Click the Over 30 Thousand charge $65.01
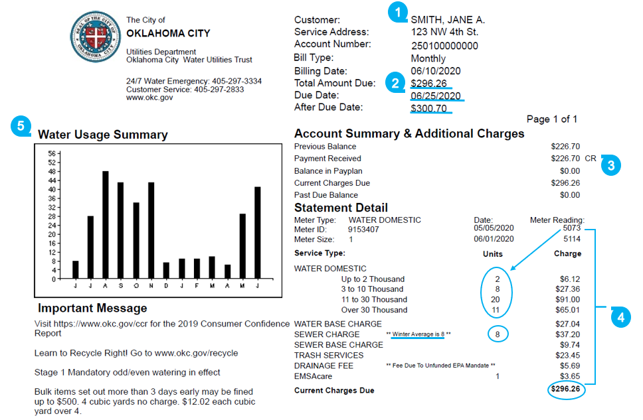Viewport: 643px width, 420px height. point(568,310)
